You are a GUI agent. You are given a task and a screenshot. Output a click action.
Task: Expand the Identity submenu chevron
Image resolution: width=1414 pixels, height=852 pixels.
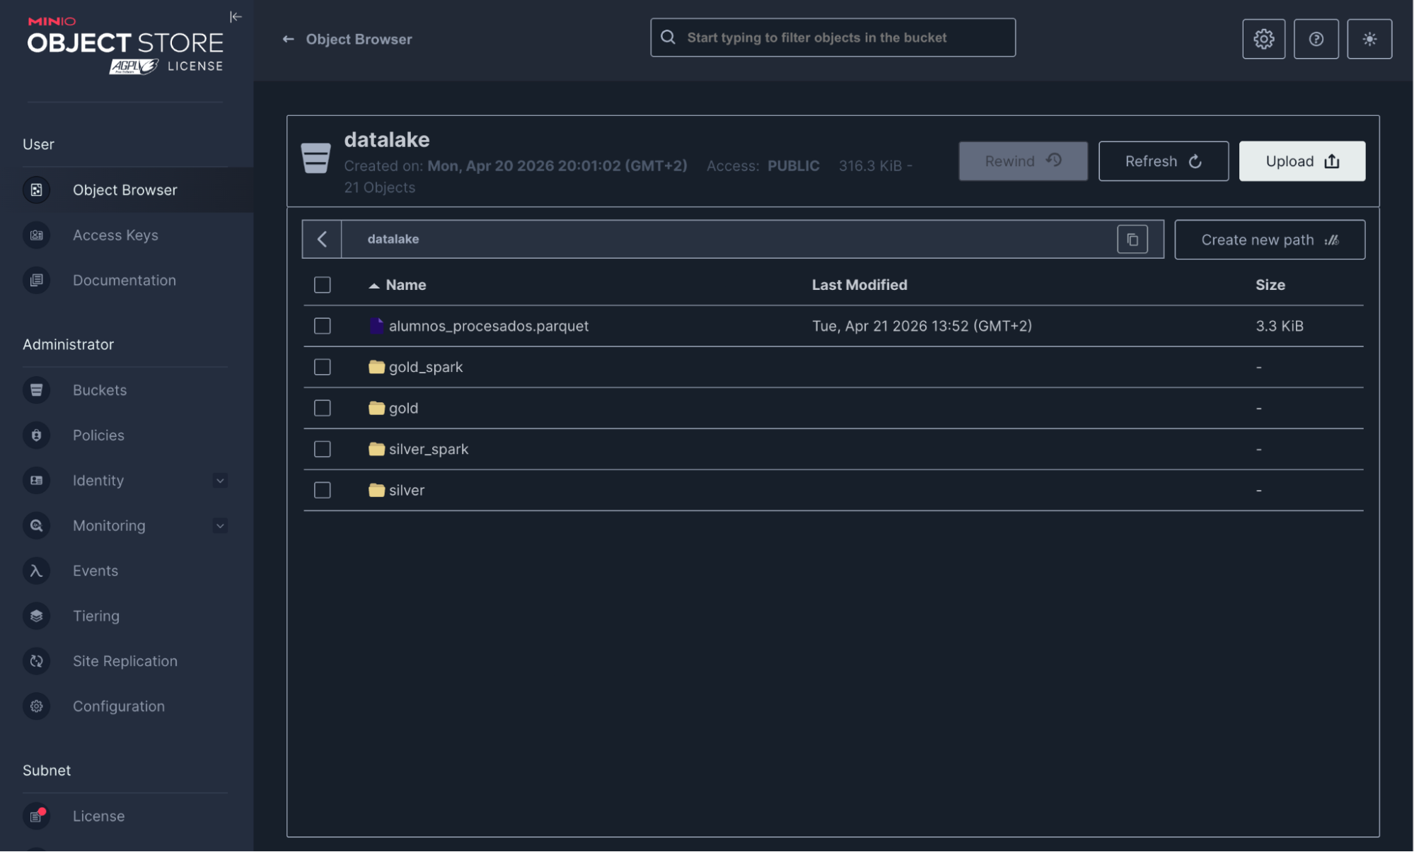coord(220,481)
